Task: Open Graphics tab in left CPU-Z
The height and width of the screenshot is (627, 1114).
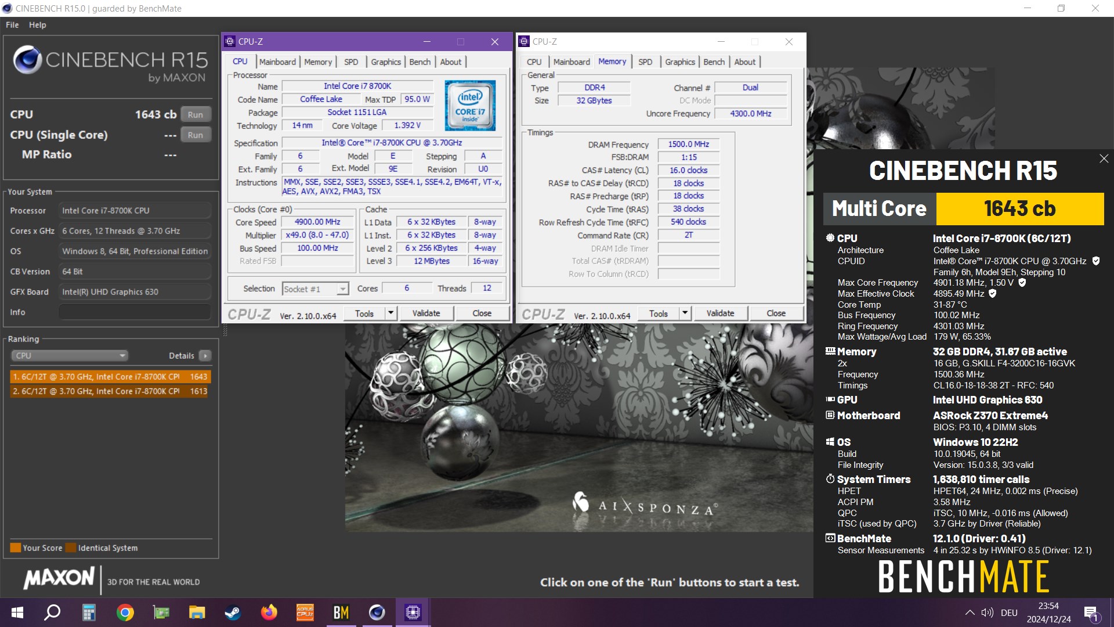Action: pyautogui.click(x=386, y=62)
